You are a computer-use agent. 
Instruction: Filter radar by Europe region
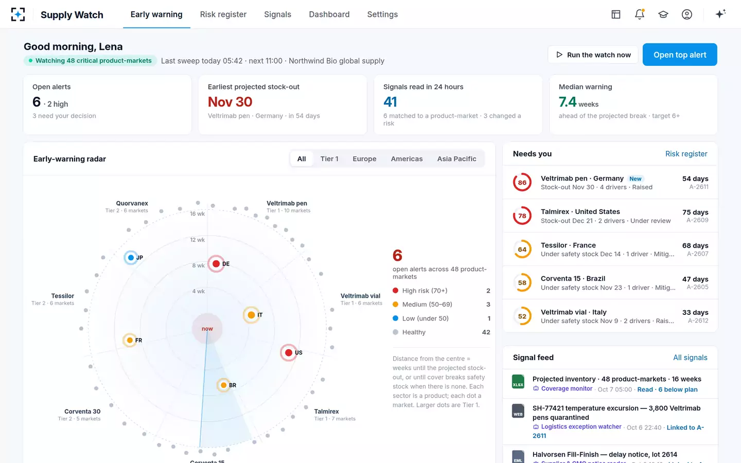click(x=364, y=159)
